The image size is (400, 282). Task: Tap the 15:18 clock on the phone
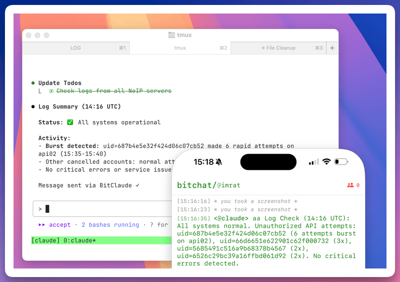click(x=204, y=162)
